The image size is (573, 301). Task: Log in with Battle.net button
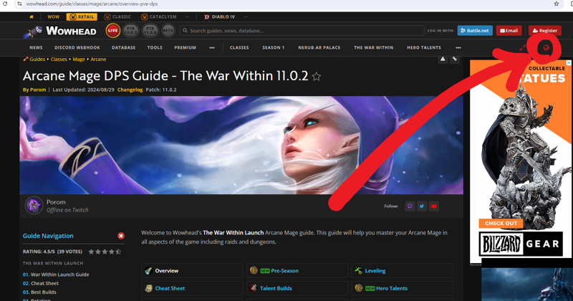tap(475, 31)
